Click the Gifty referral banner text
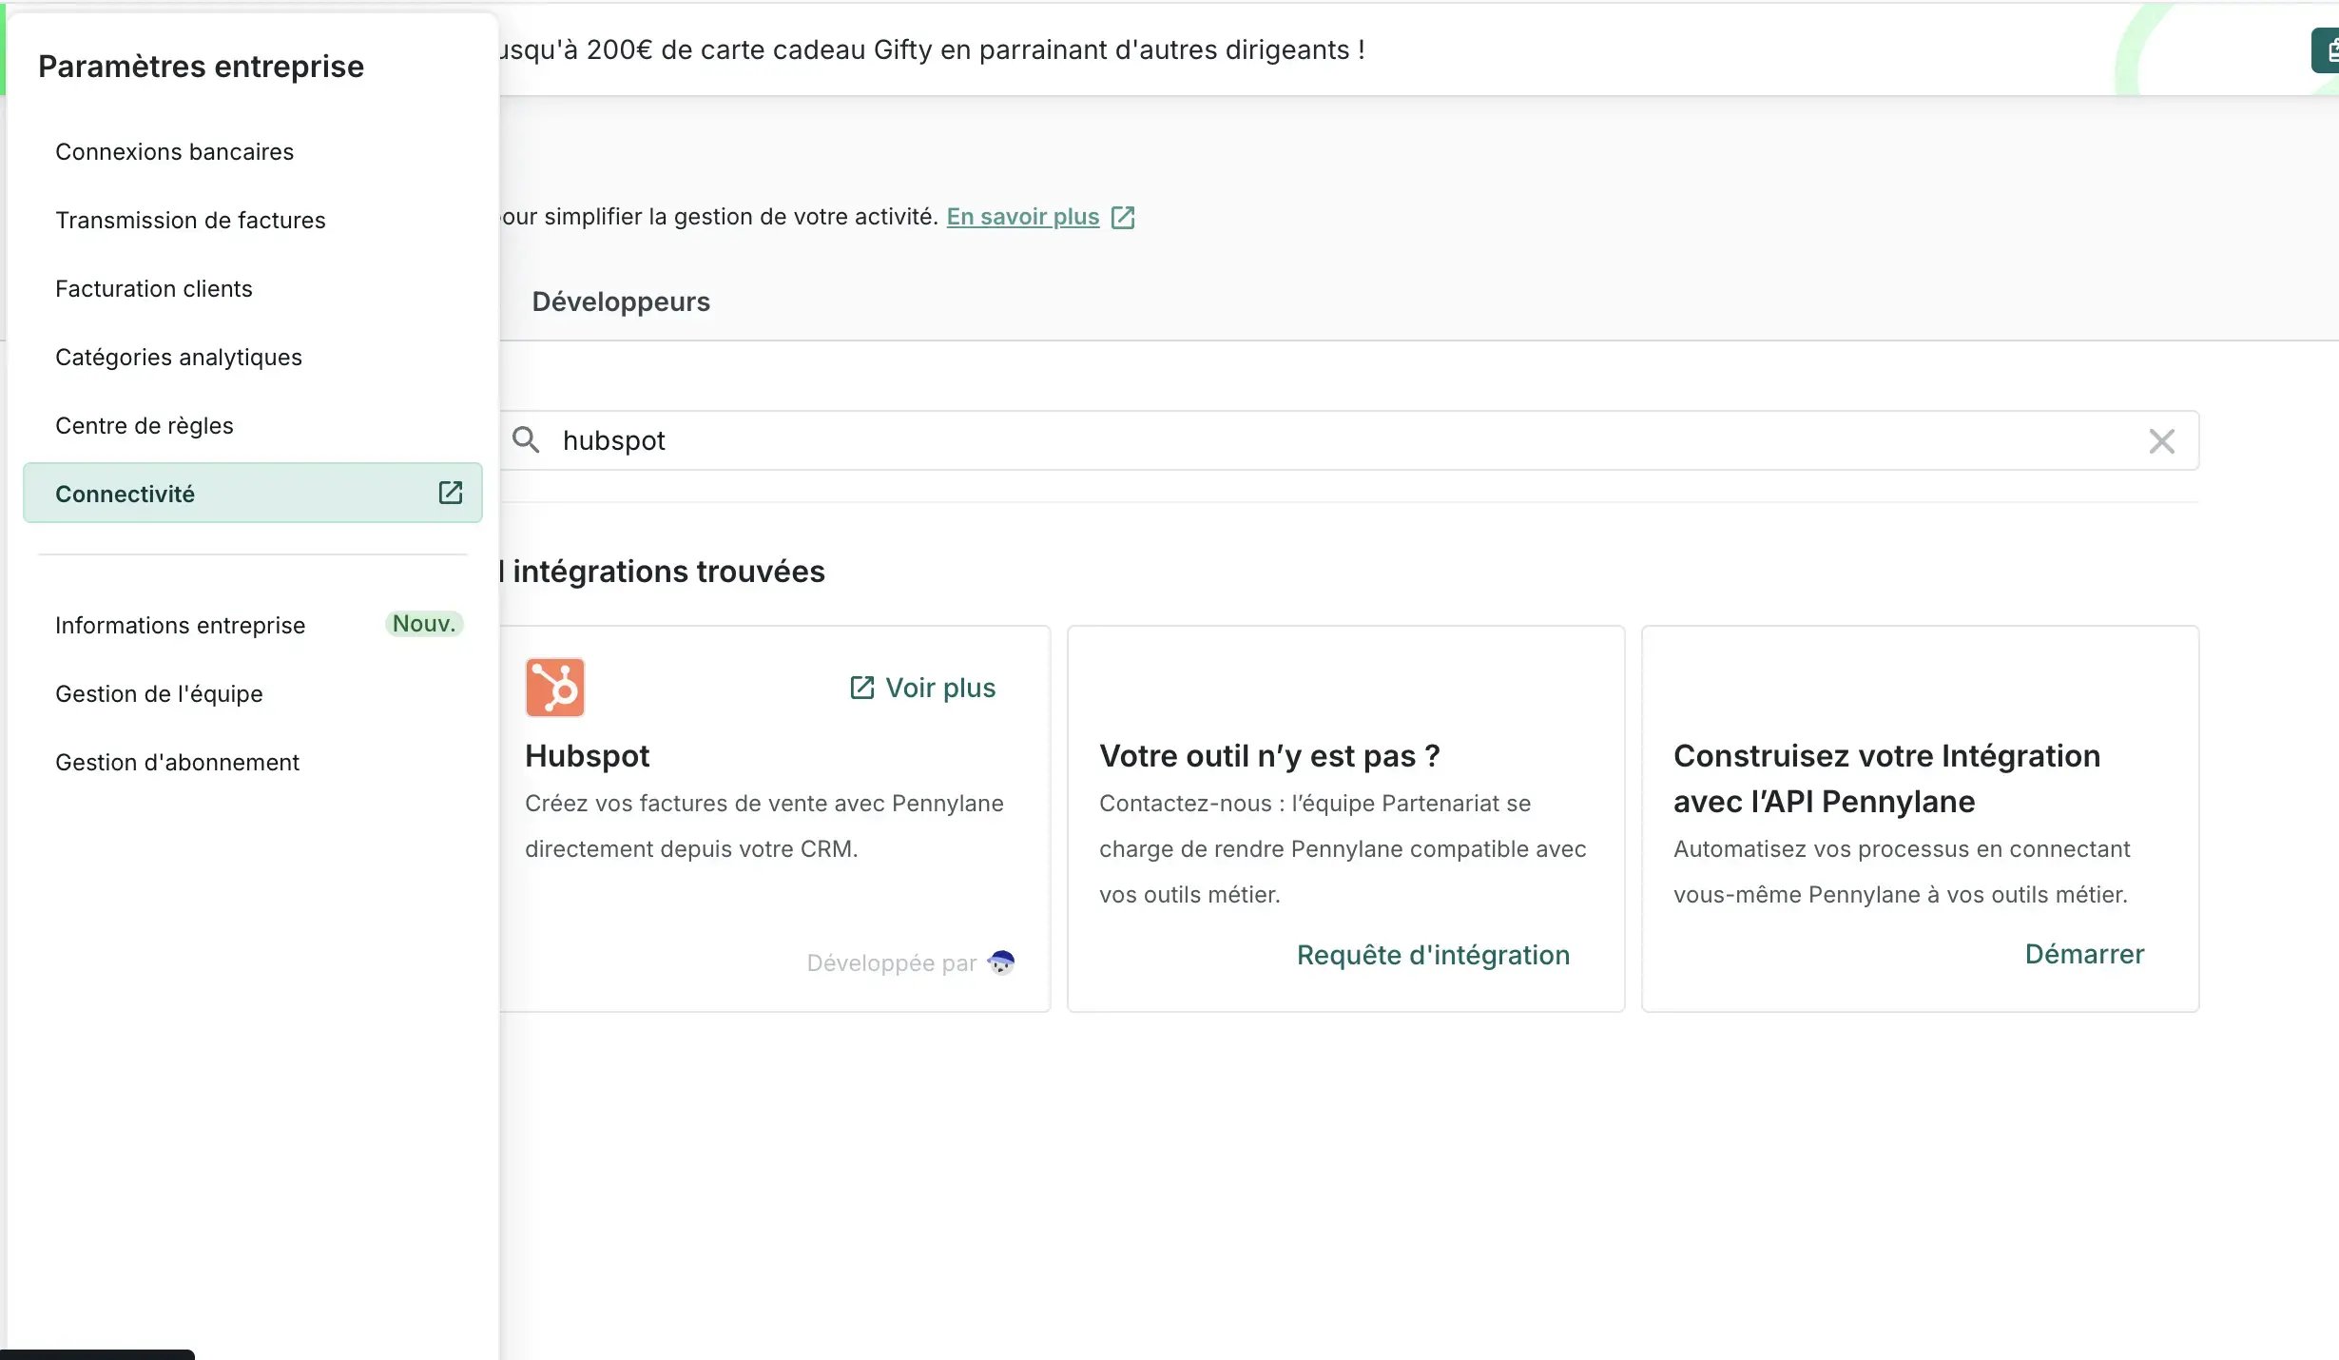The width and height of the screenshot is (2339, 1360). pos(932,49)
